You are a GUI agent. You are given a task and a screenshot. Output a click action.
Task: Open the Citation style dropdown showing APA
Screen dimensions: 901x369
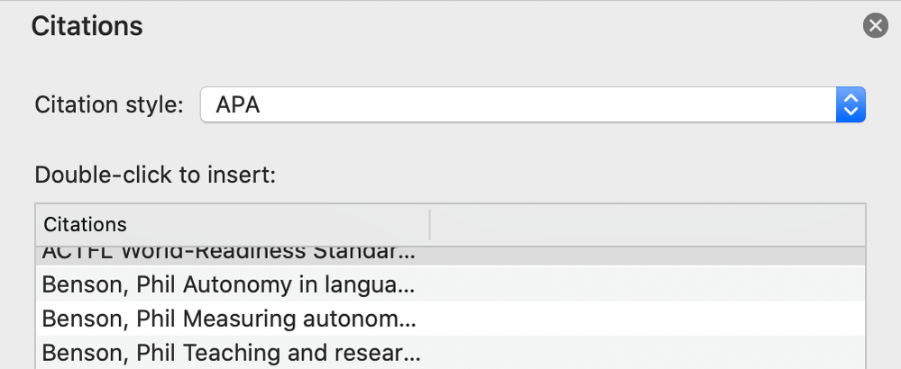click(x=532, y=105)
